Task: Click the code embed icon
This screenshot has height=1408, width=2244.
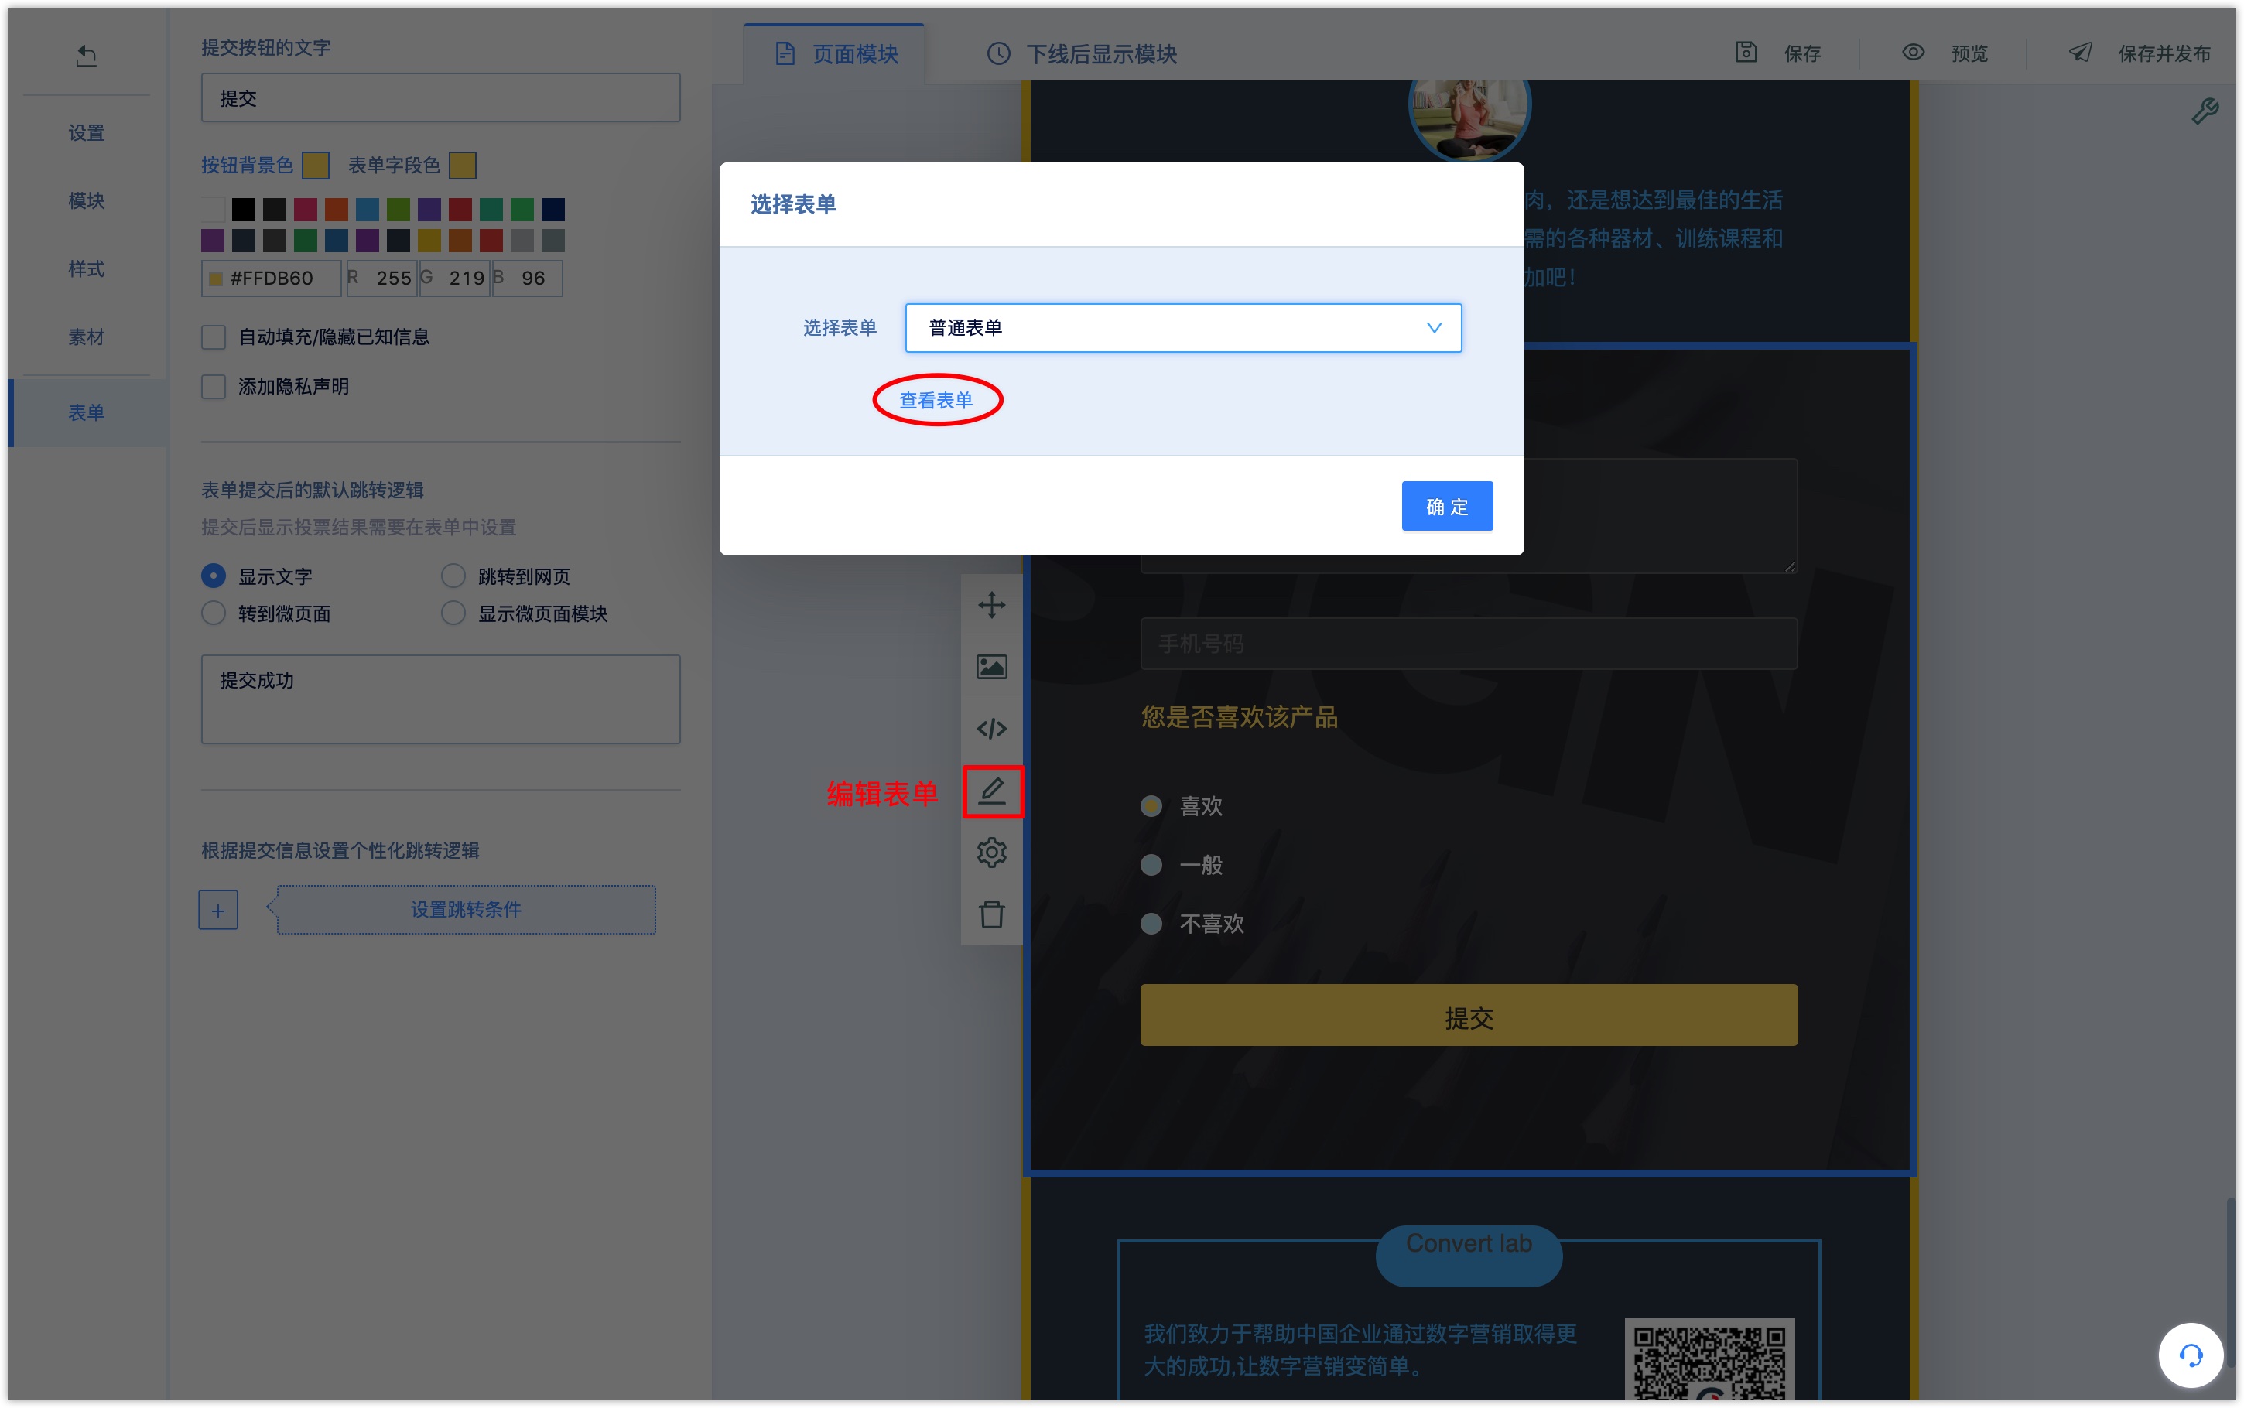Action: pyautogui.click(x=991, y=726)
